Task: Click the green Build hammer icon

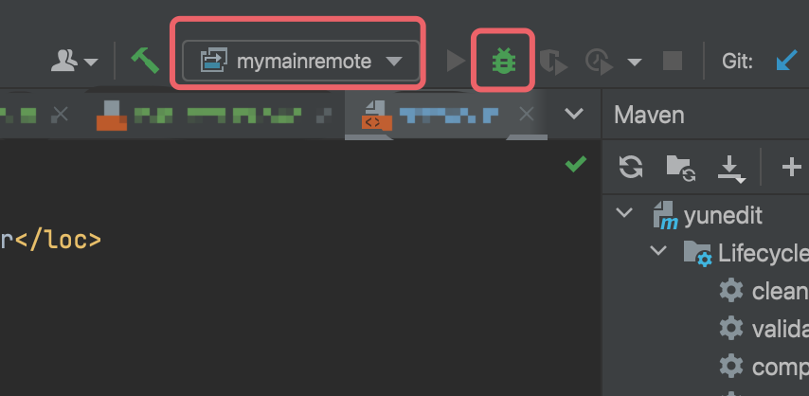Action: click(x=145, y=61)
